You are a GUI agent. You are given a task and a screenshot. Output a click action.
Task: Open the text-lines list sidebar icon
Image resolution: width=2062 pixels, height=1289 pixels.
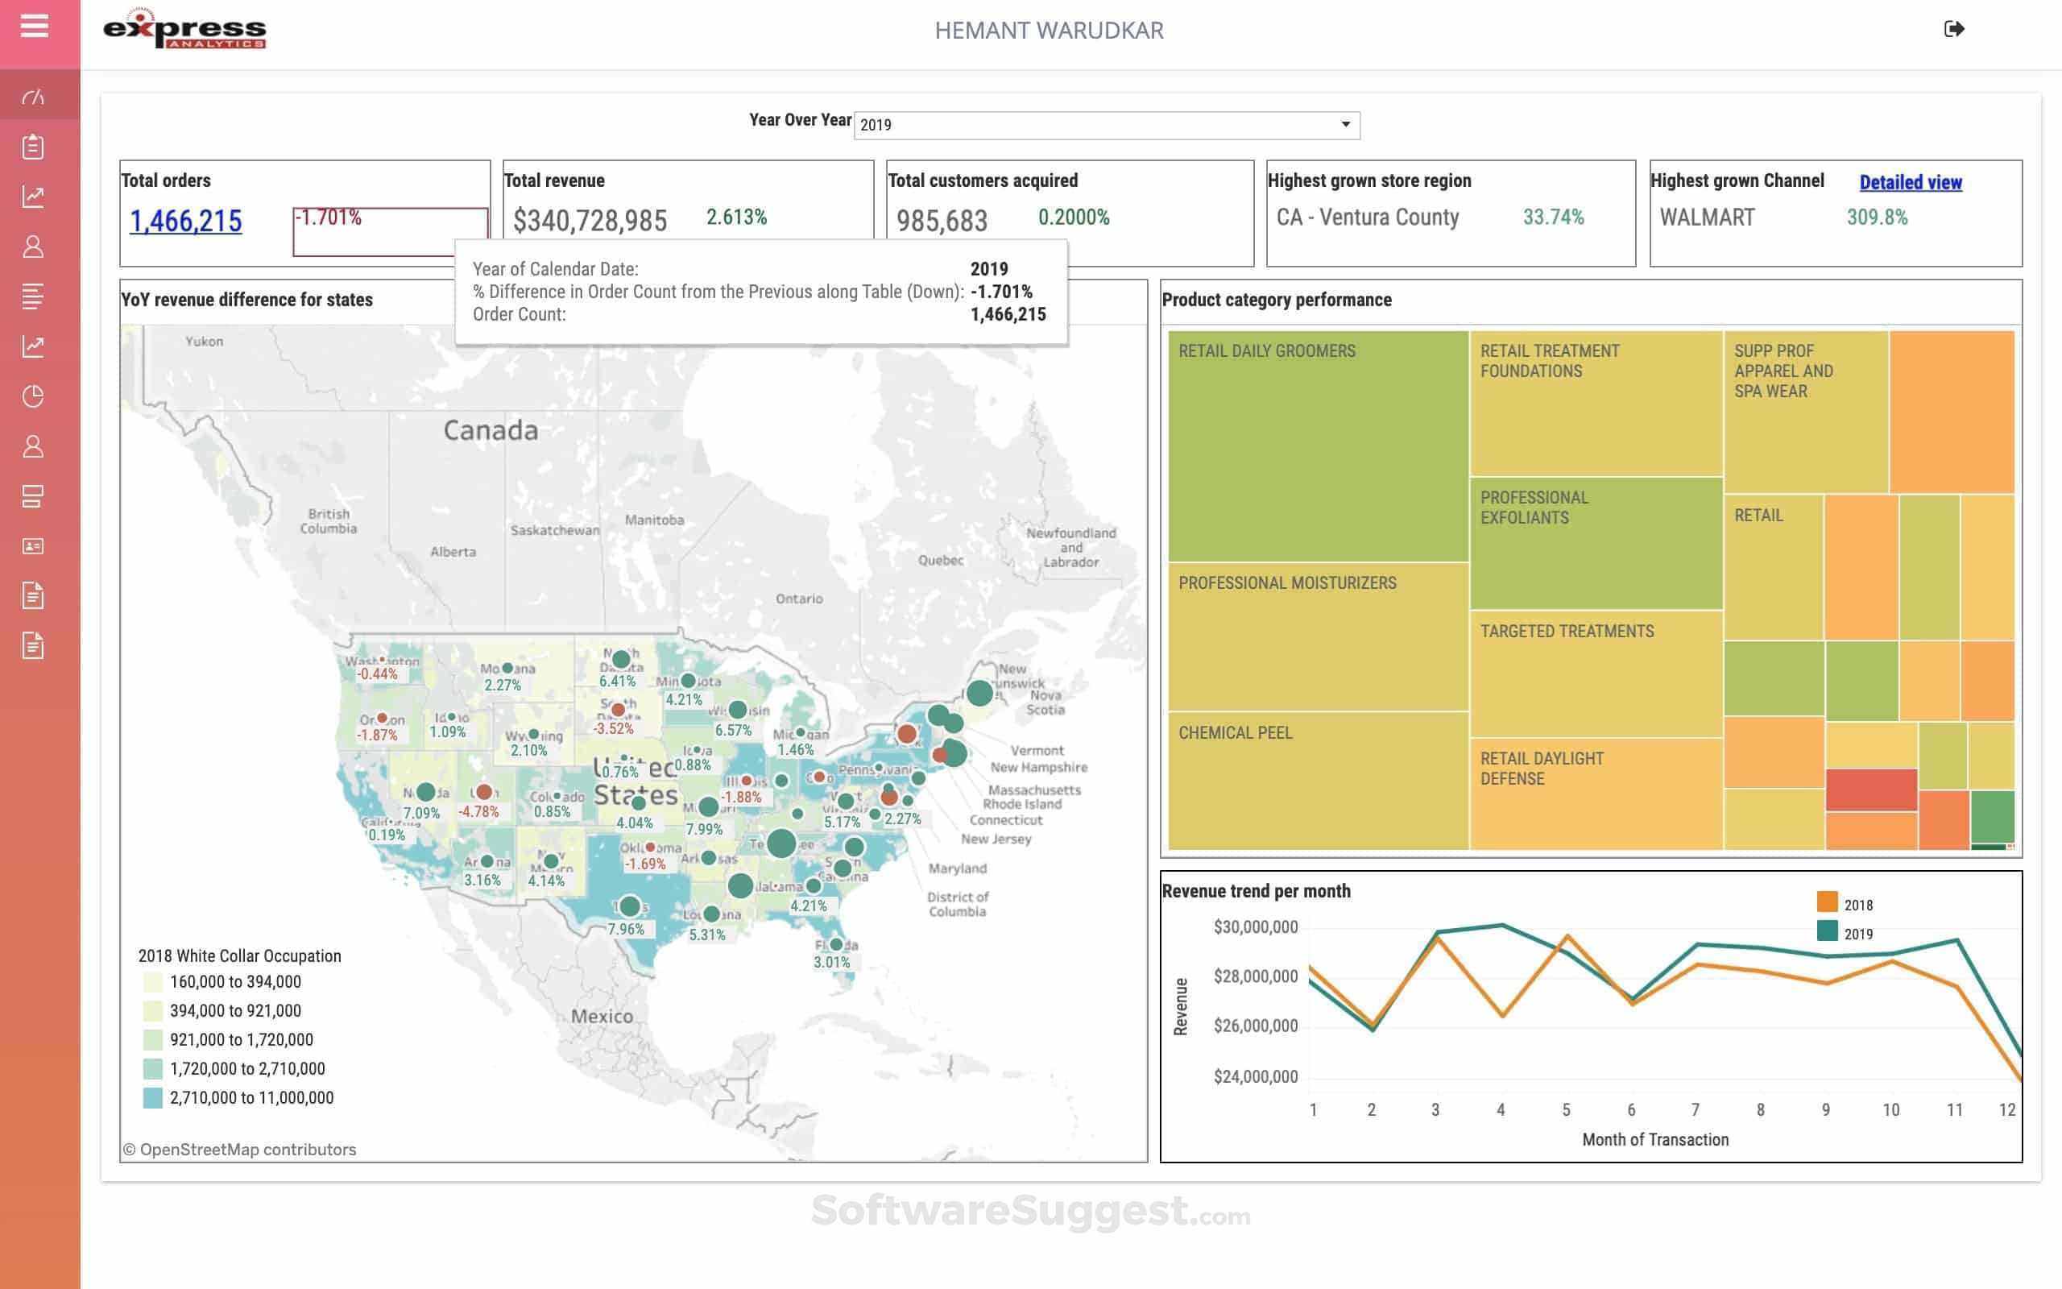pos(33,296)
